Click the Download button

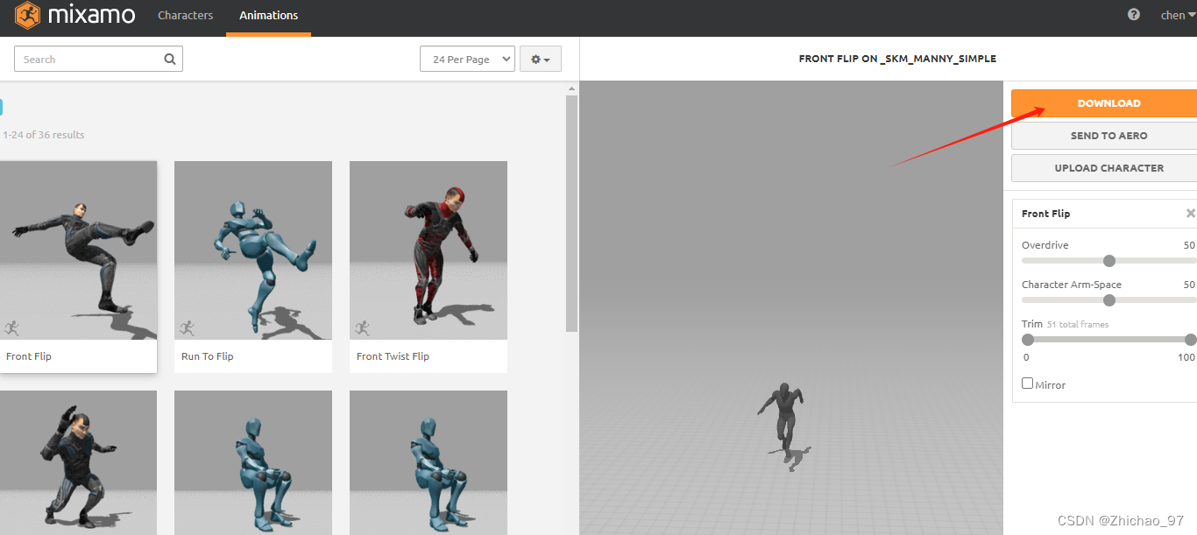[x=1104, y=103]
